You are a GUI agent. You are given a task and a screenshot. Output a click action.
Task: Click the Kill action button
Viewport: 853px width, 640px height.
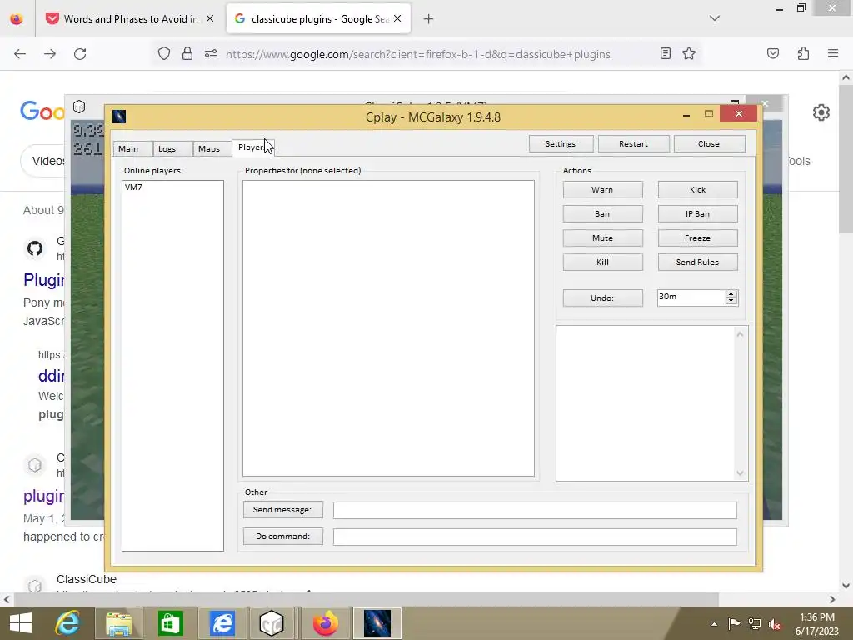click(x=602, y=262)
